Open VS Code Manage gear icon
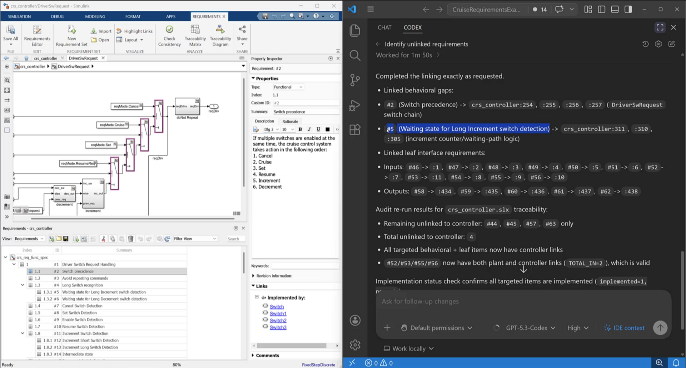 pyautogui.click(x=355, y=345)
